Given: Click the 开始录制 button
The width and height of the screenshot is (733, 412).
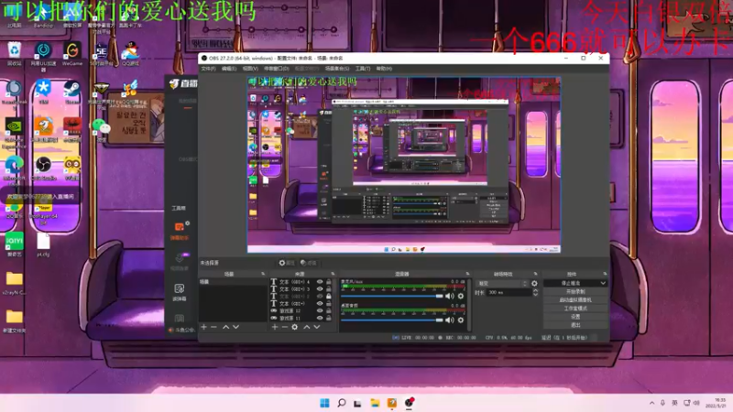Looking at the screenshot, I should pos(575,291).
